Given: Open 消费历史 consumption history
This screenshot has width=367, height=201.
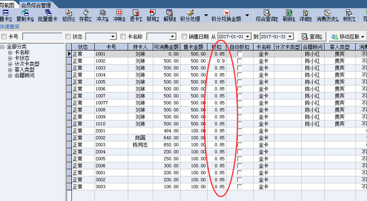Looking at the screenshot, I should click(327, 15).
